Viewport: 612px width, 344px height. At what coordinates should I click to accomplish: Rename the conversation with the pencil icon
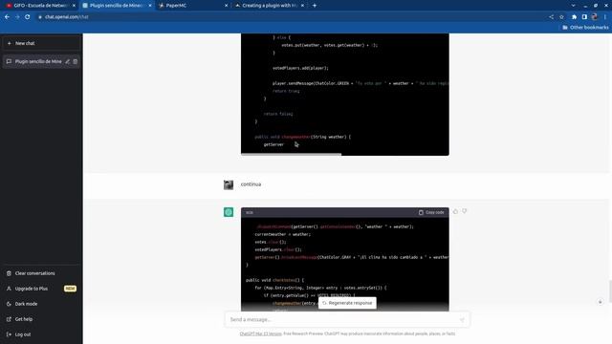[x=67, y=61]
